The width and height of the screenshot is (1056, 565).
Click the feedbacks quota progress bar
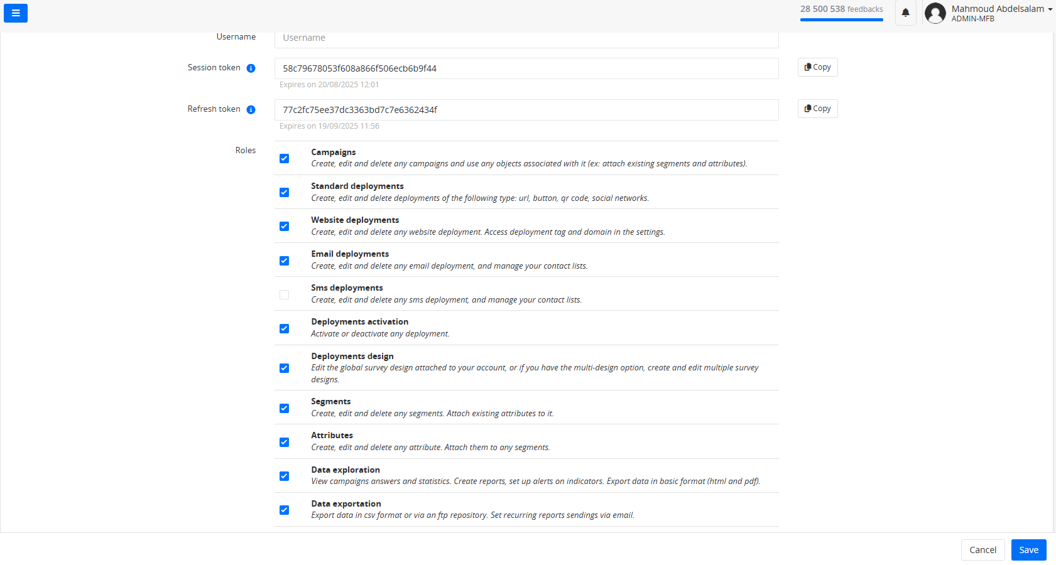pyautogui.click(x=841, y=19)
